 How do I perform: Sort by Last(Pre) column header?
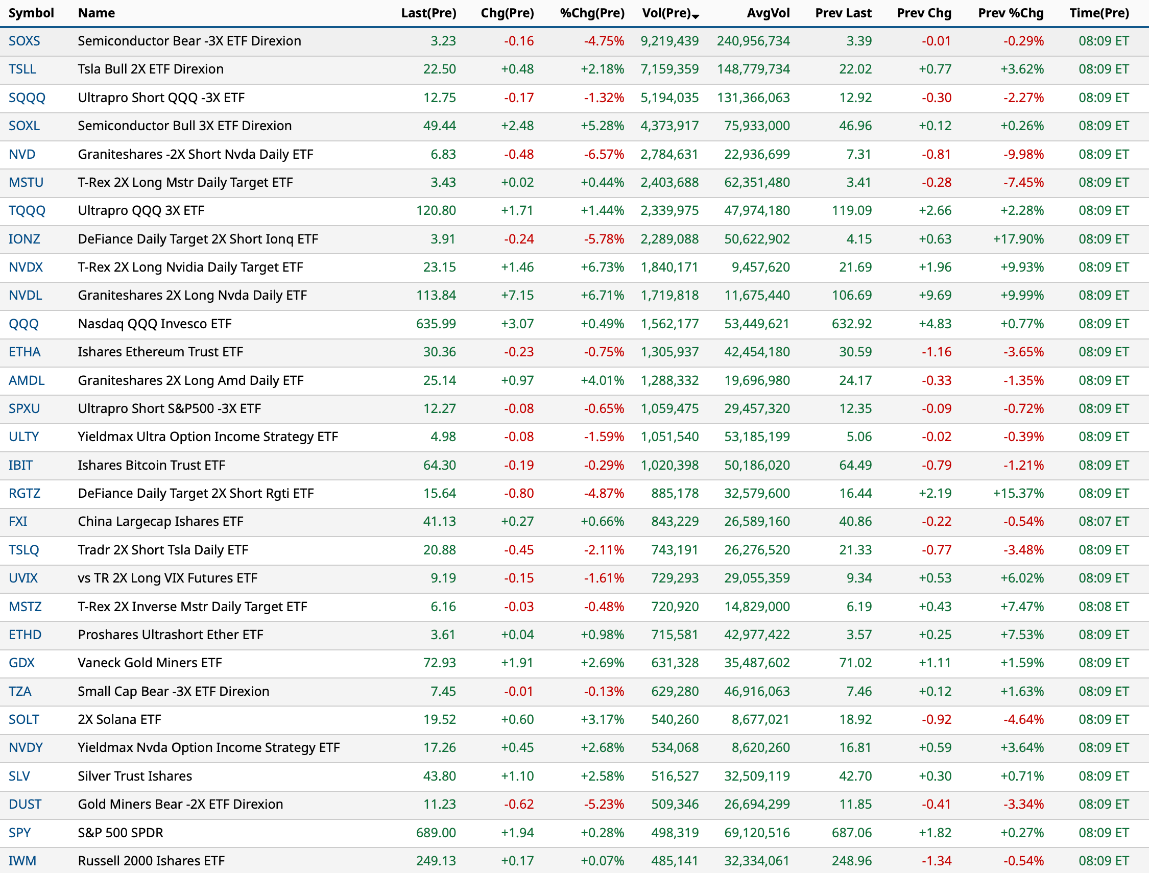[x=428, y=13]
